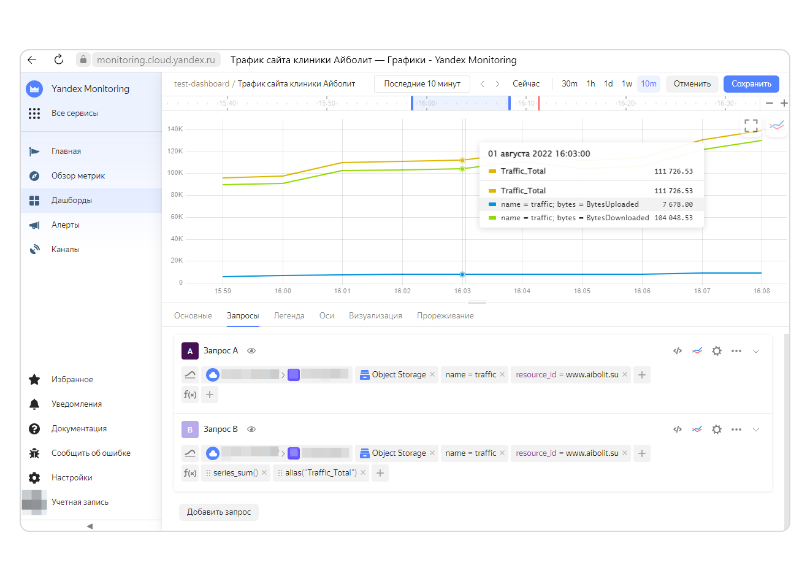Viewport: 810px width, 581px height.
Task: Expand the chart to fullscreen
Action: (751, 126)
